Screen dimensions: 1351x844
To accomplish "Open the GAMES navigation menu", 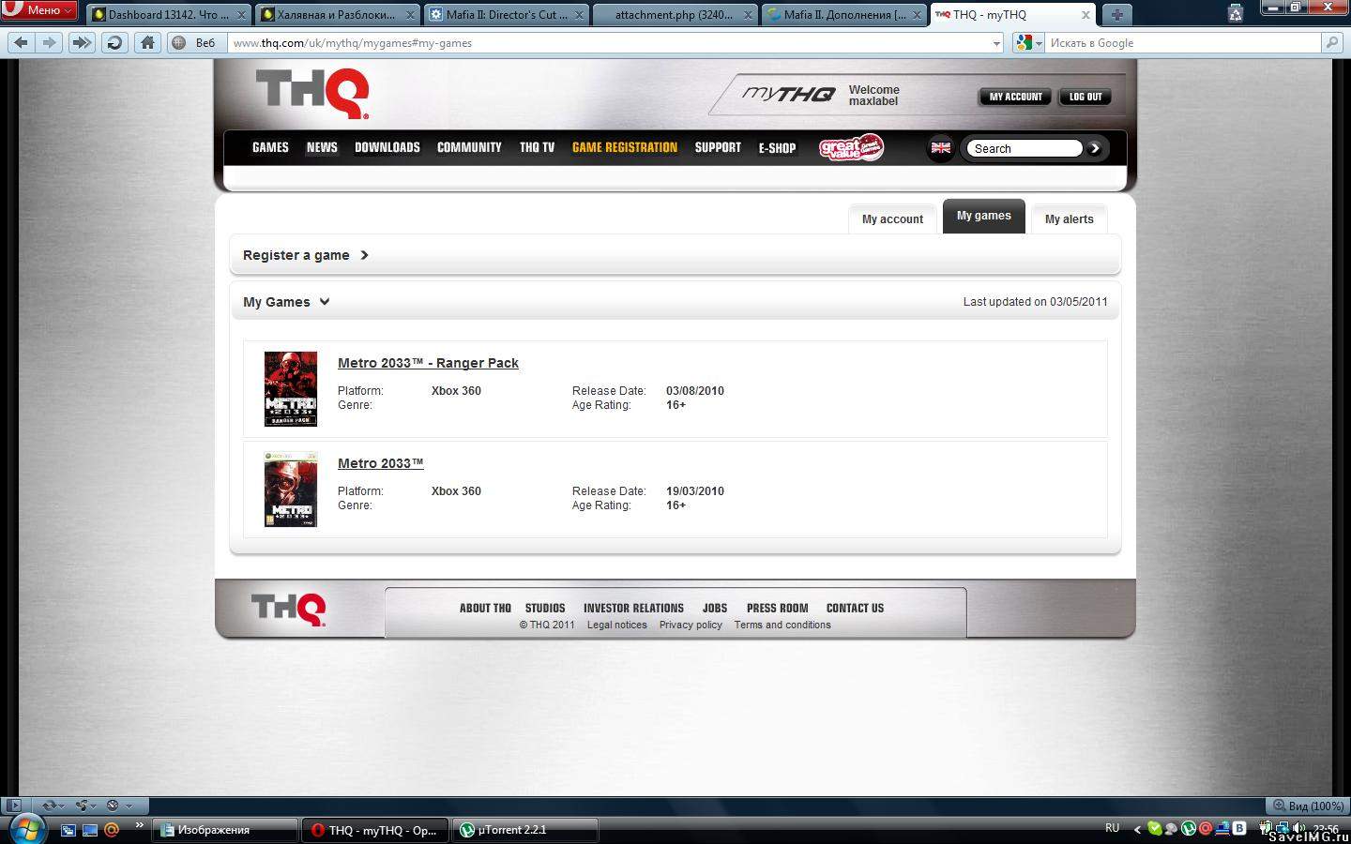I will 270,147.
